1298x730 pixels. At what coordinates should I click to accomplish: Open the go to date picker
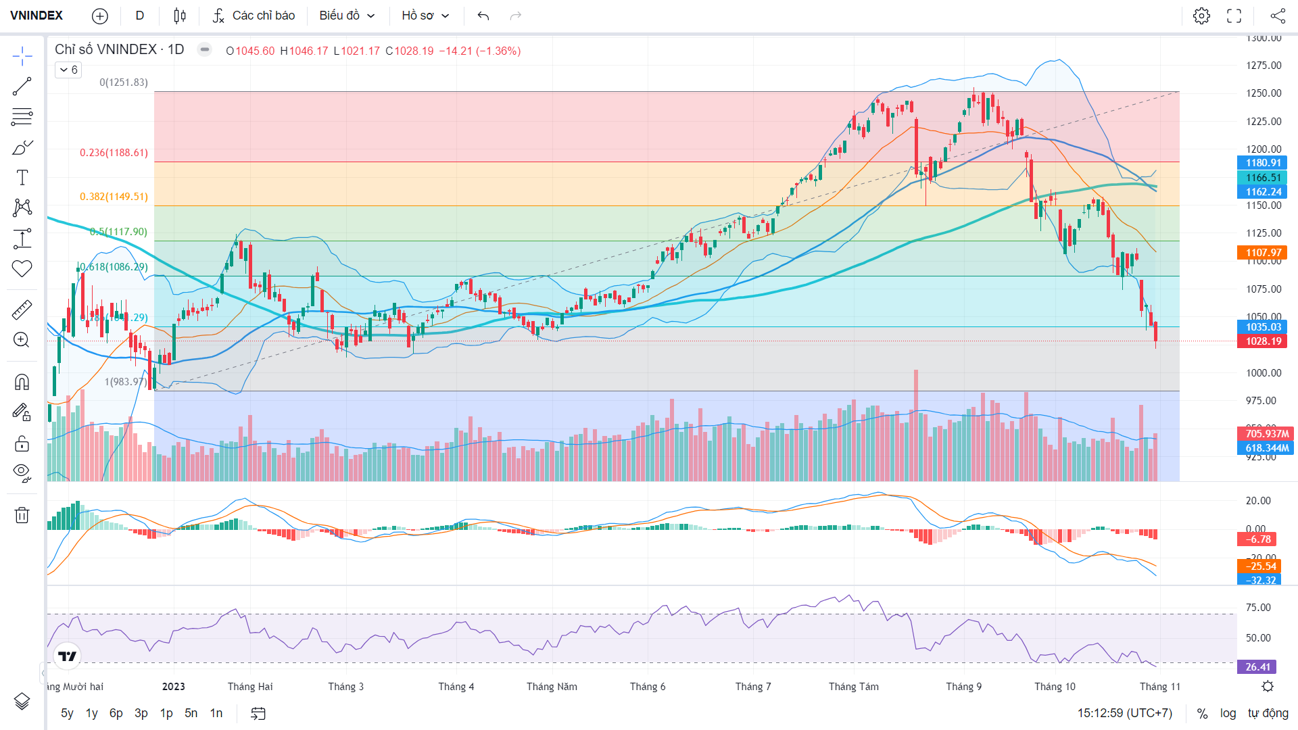[258, 713]
